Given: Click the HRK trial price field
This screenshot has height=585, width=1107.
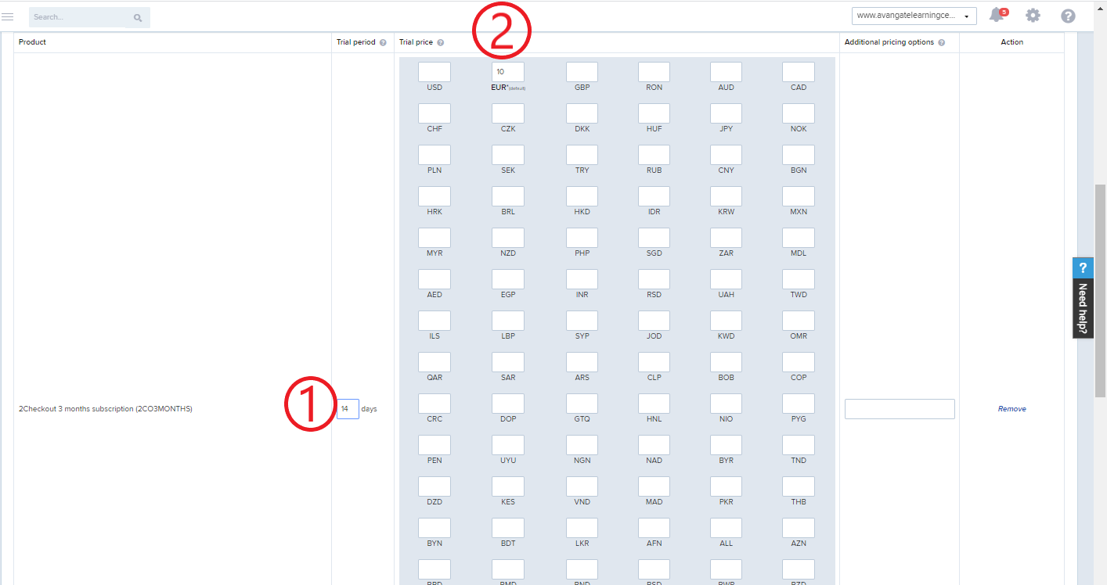Looking at the screenshot, I should point(435,196).
